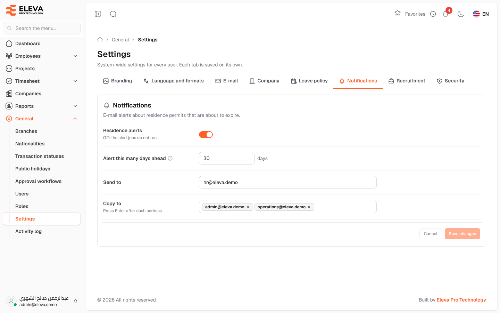
Task: Open the notifications bell with badge
Action: coord(446,14)
